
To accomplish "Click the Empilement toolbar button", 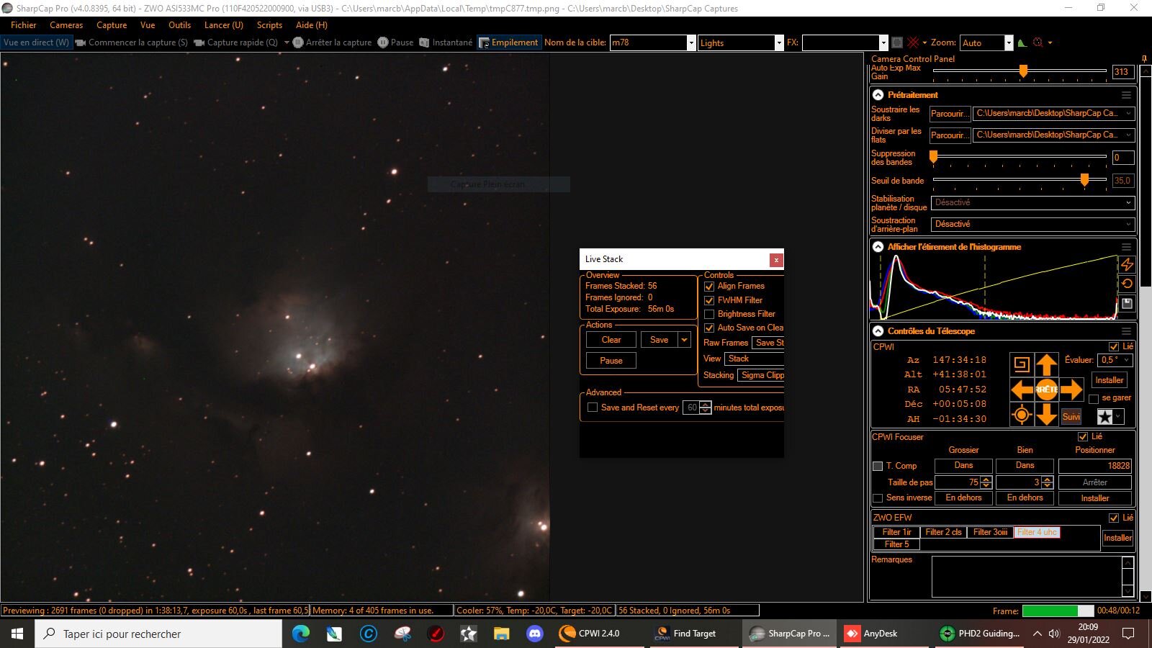I will (508, 42).
